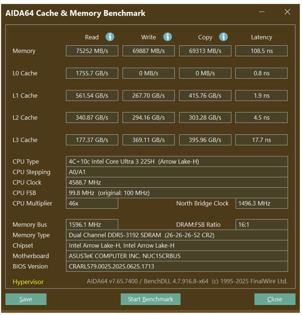This screenshot has height=315, width=302.
Task: Click the DRAM:FSB Ratio 16:1 field
Action: pos(261,225)
